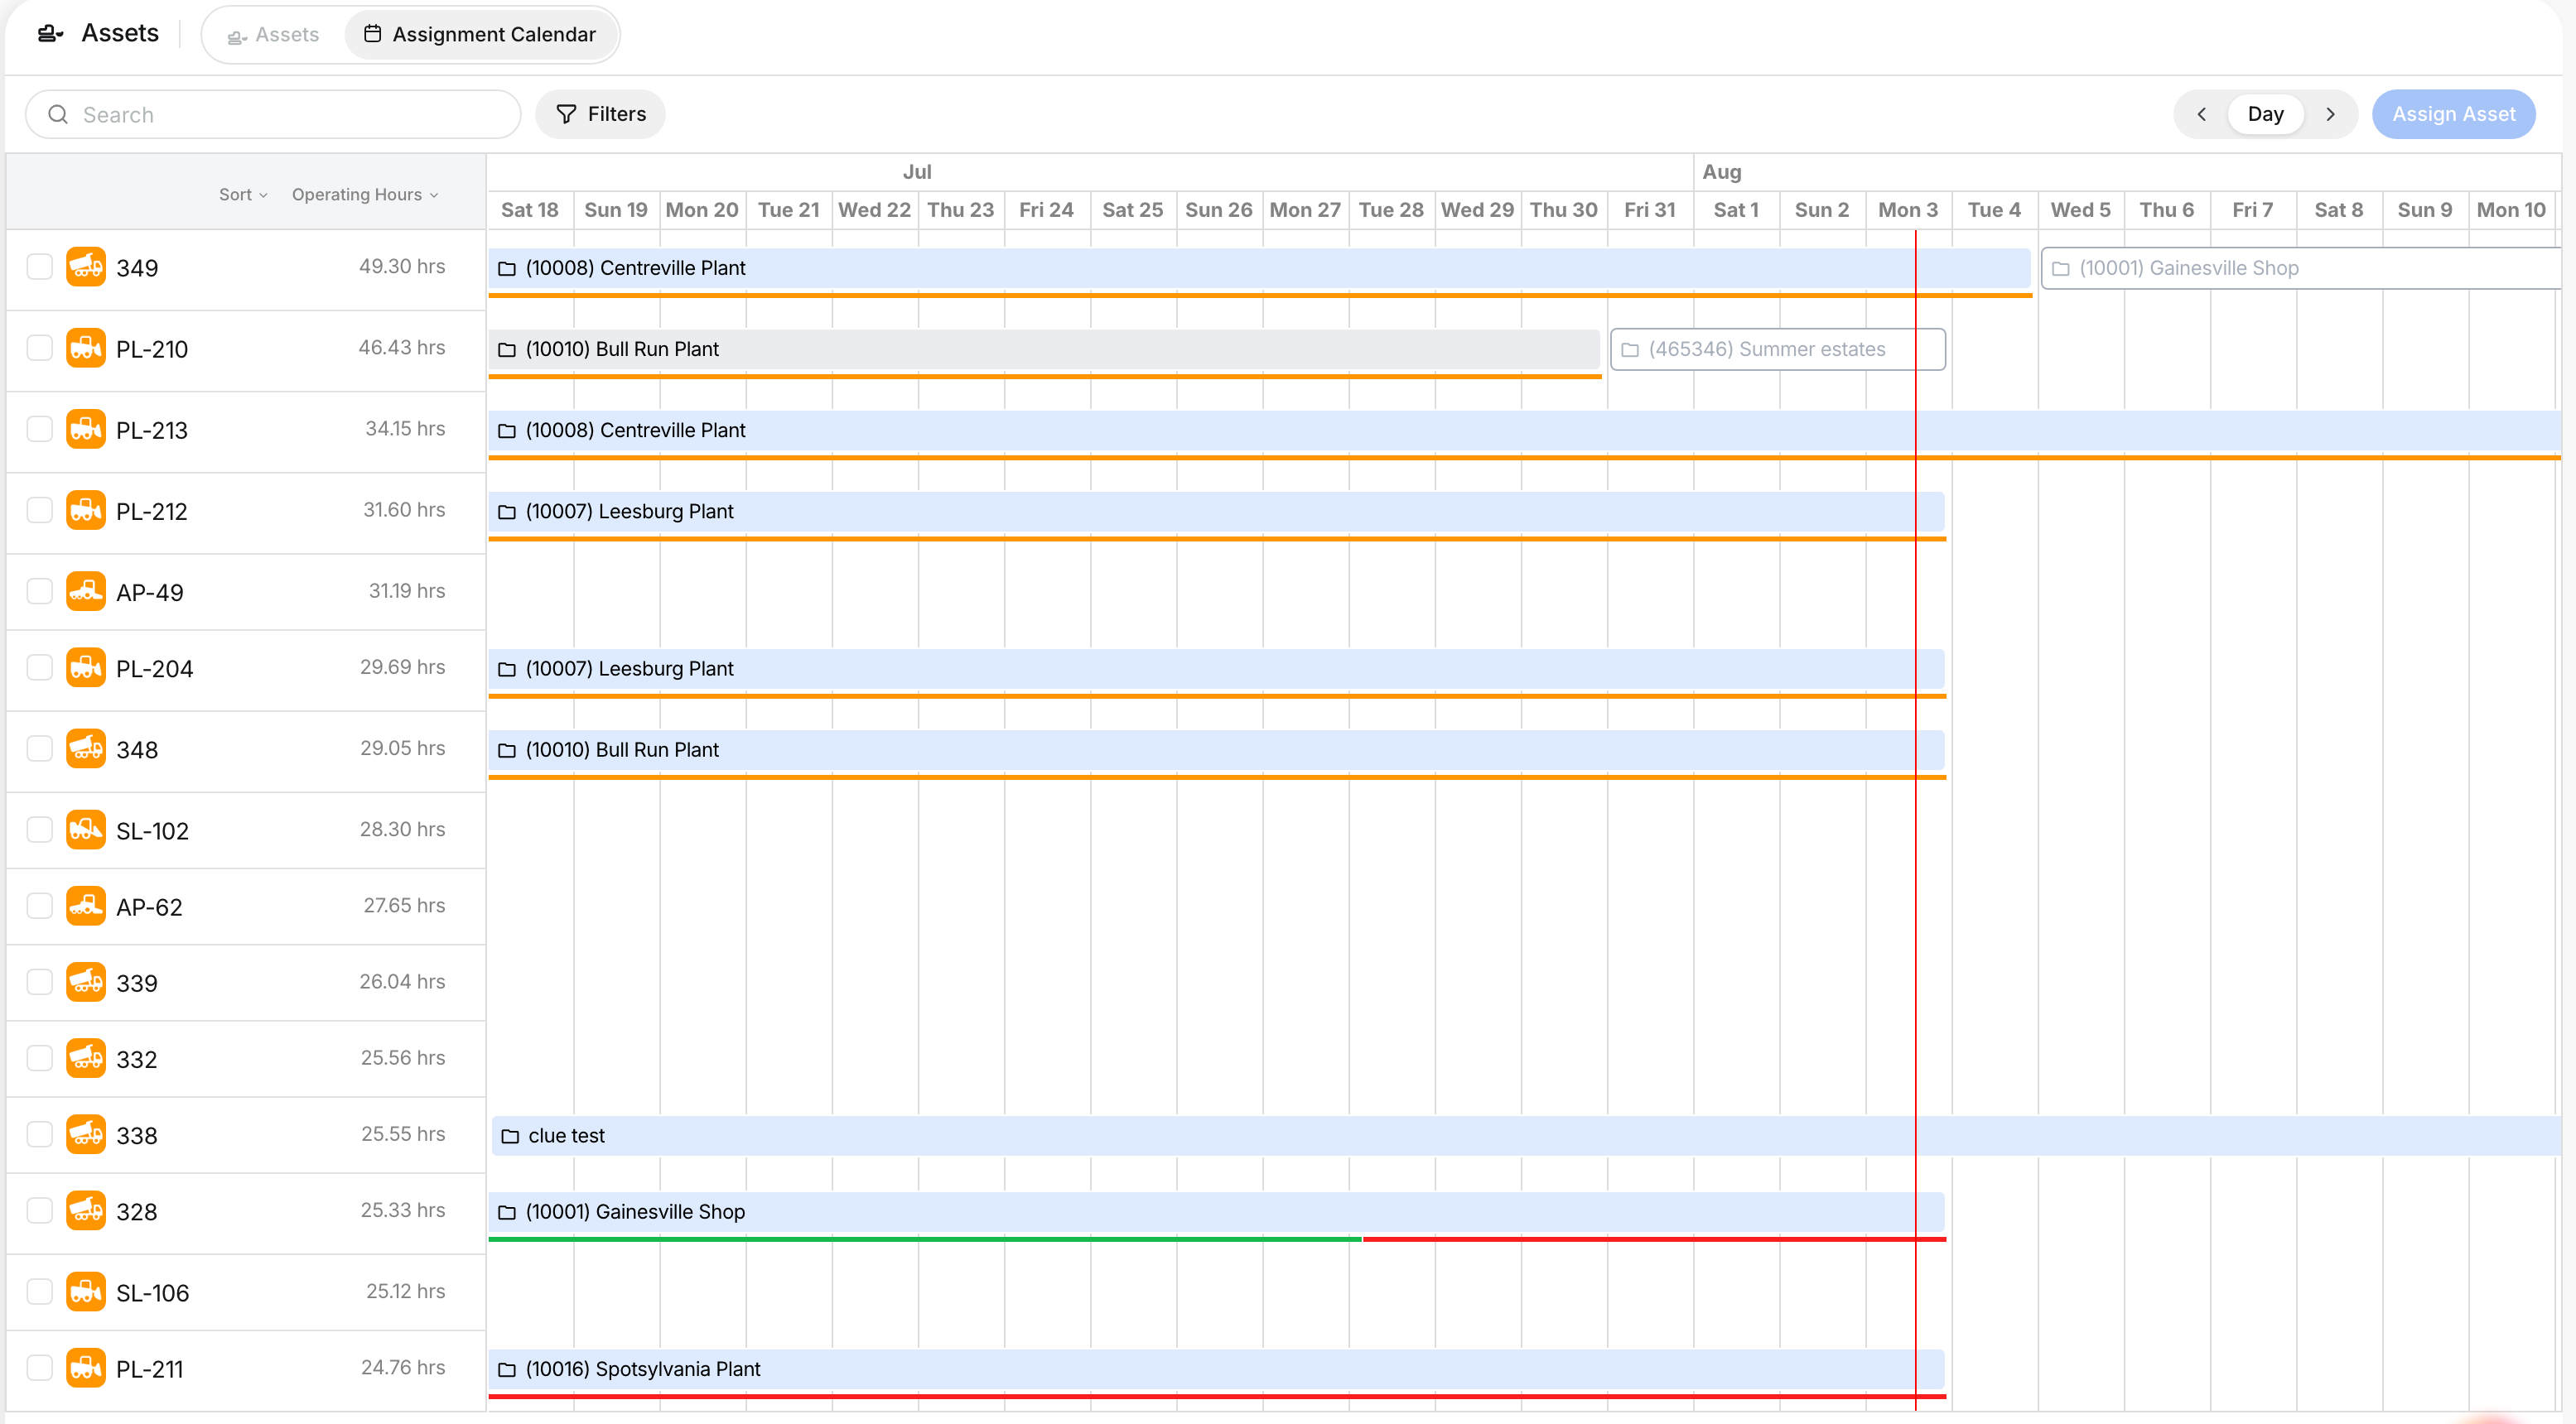Open PL-210 Bull Run Plant assignment bar

(1044, 349)
